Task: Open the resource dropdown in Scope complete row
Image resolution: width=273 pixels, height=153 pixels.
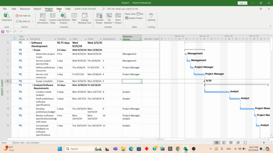Action: pos(140,81)
